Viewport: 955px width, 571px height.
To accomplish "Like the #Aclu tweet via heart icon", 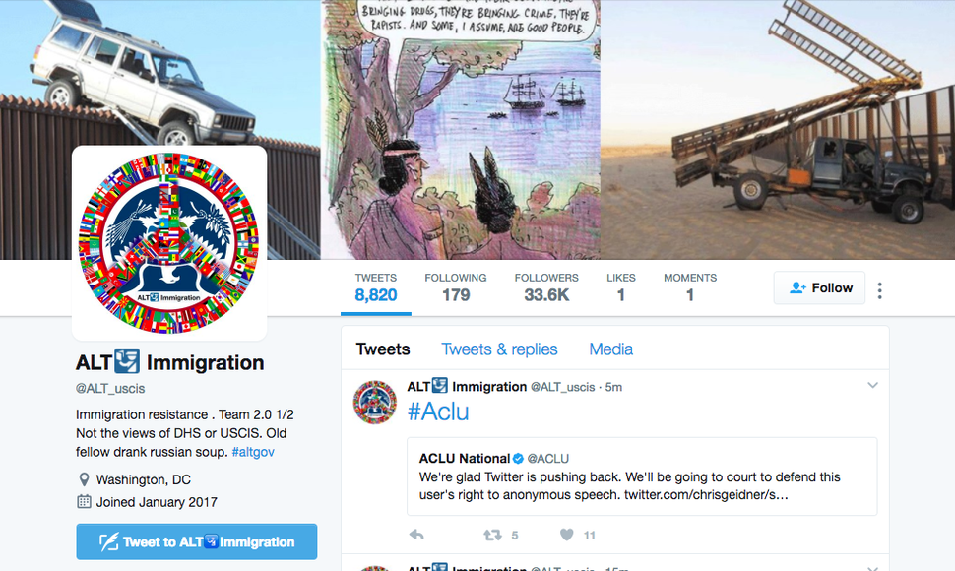I will 566,536.
